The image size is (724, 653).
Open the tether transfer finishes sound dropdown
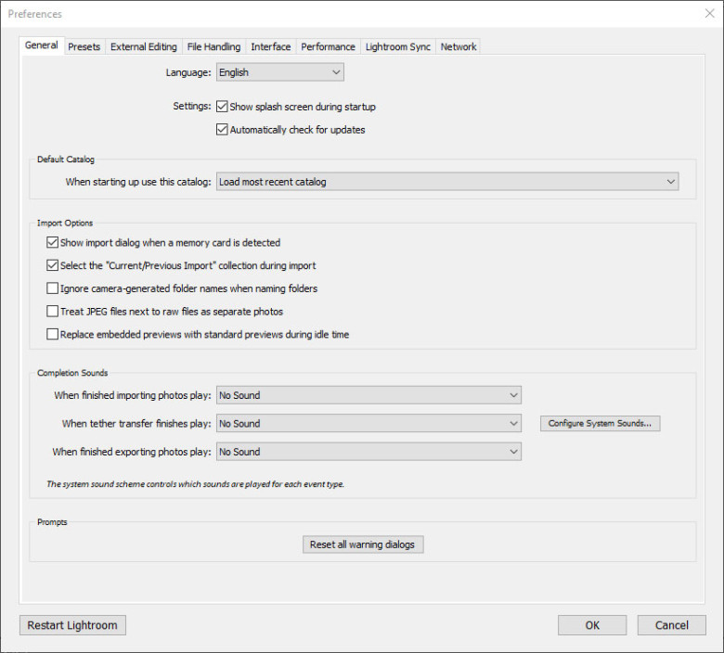tap(368, 424)
